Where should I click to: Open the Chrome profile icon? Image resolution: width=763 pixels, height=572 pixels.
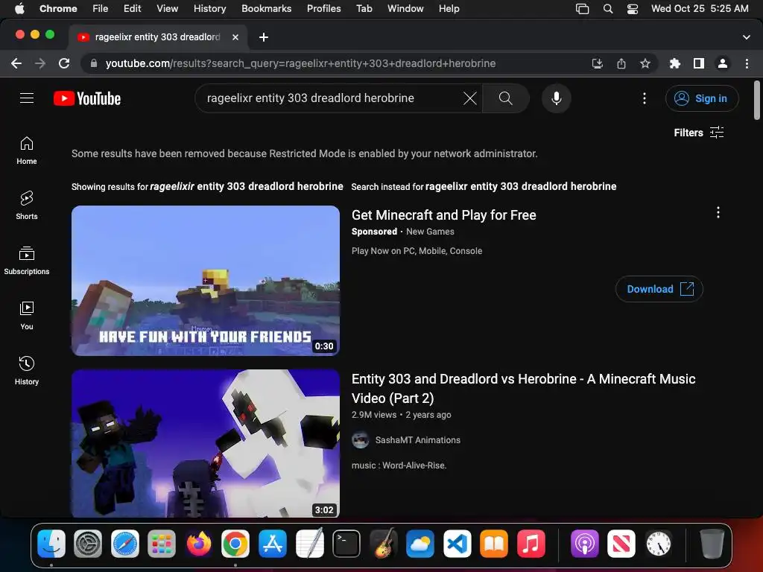pyautogui.click(x=723, y=63)
